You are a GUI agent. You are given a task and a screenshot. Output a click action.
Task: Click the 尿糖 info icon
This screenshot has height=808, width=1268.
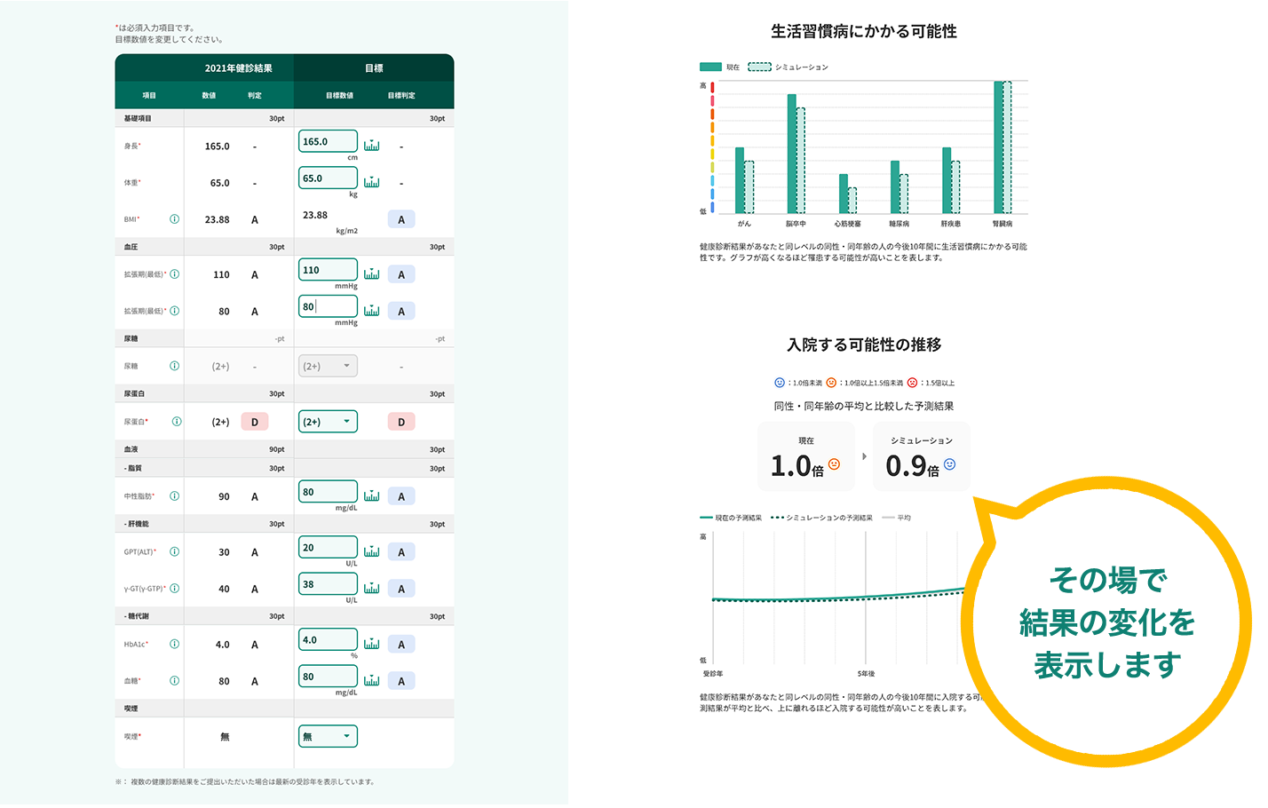174,366
